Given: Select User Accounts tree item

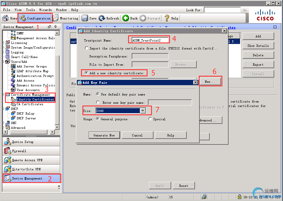Looking at the screenshot, I should [28, 90].
